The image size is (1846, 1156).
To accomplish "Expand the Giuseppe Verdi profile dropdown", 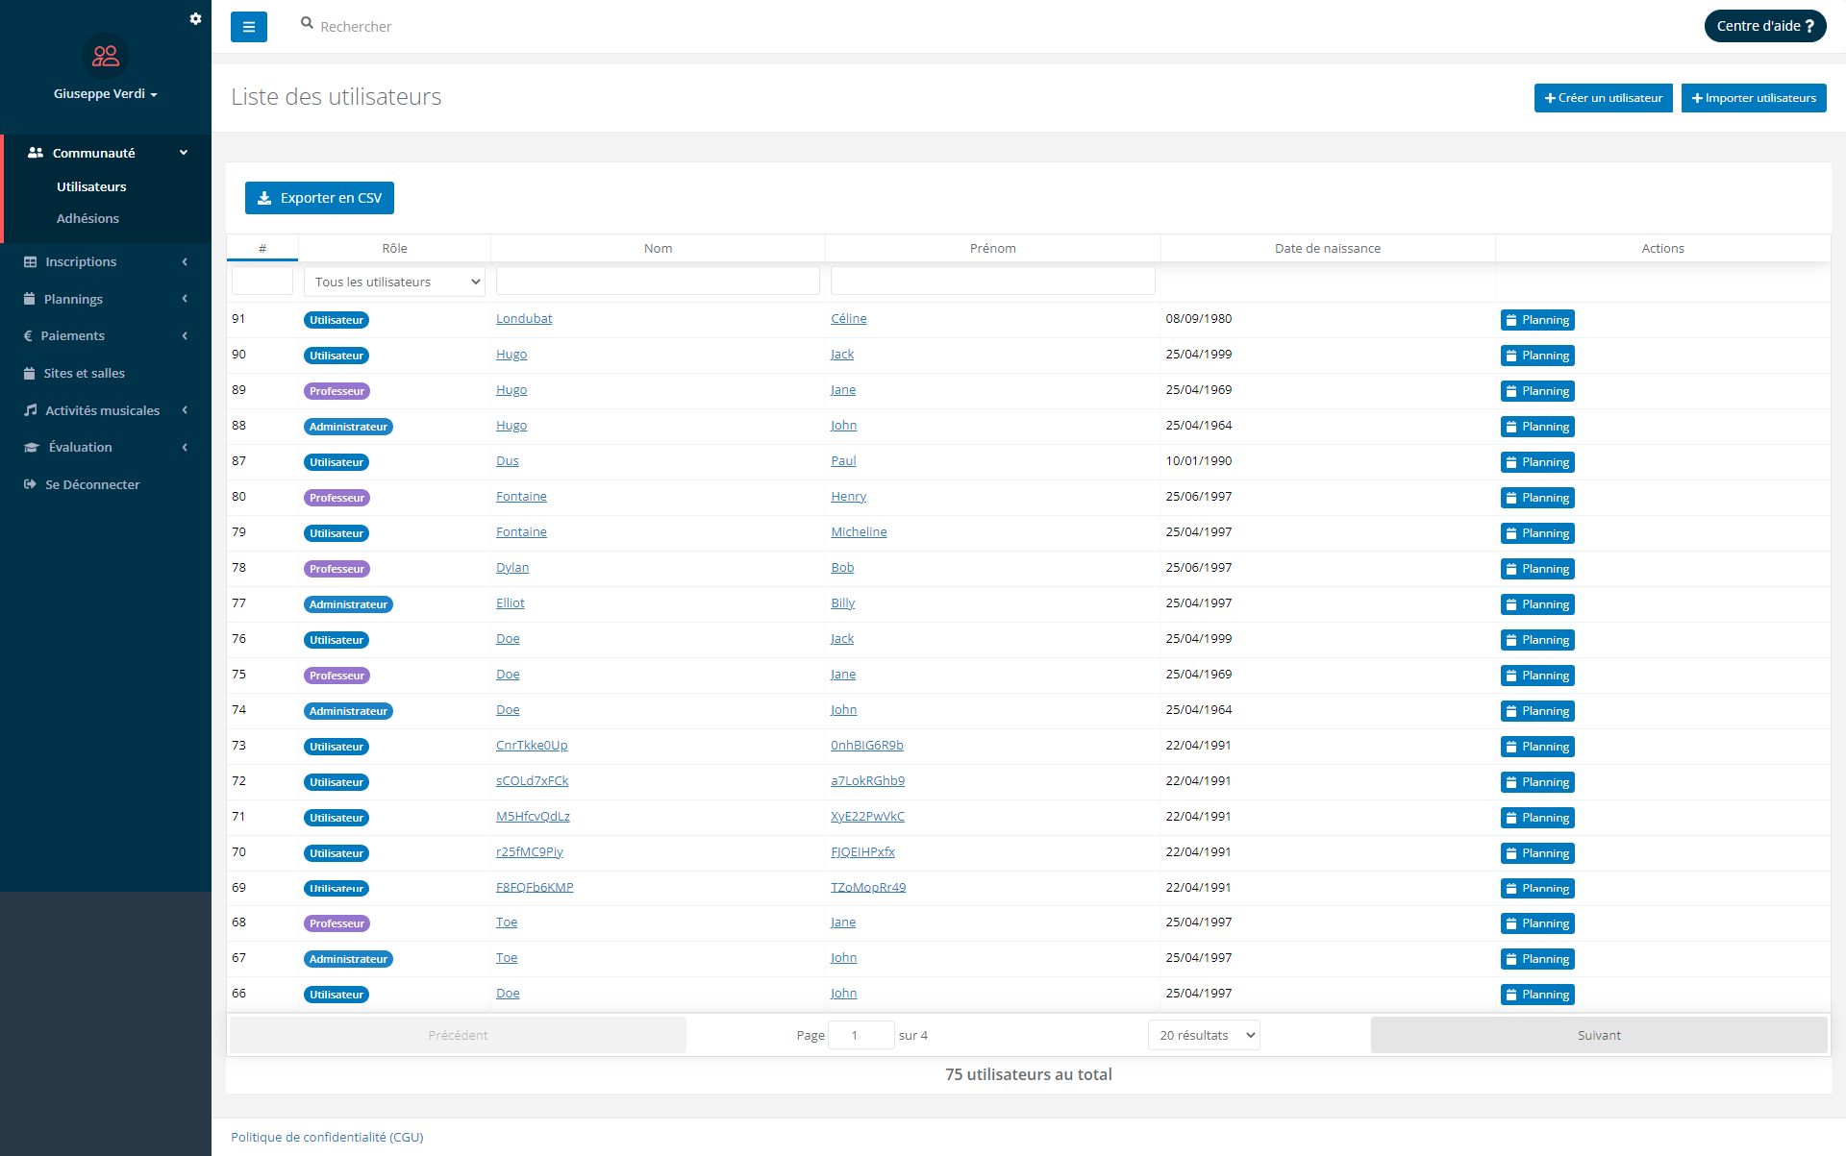I will (106, 93).
